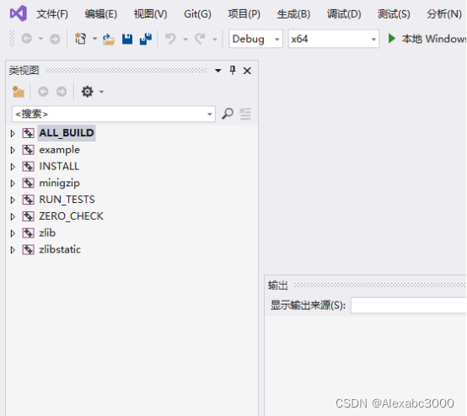The height and width of the screenshot is (416, 467).
Task: Click the ALL_BUILD project icon
Action: [29, 133]
